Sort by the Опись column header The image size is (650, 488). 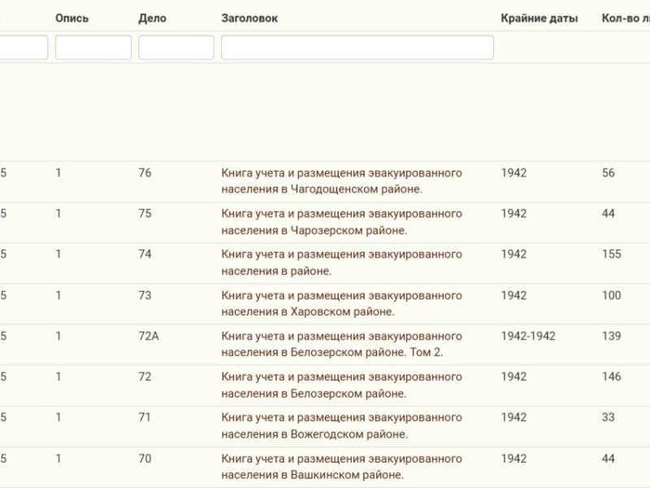tap(71, 18)
